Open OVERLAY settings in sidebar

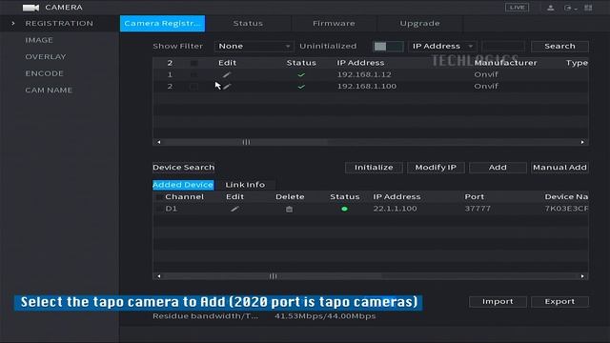(x=46, y=57)
